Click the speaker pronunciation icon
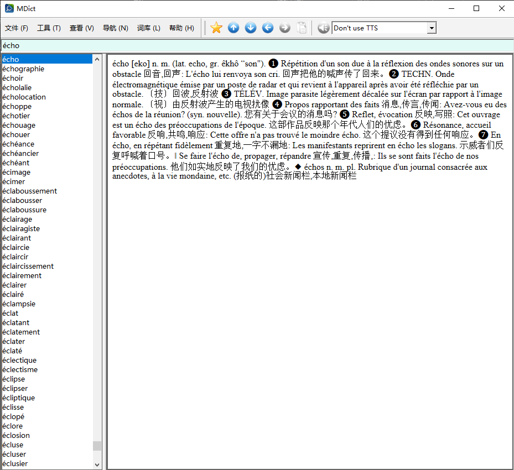 pyautogui.click(x=324, y=28)
